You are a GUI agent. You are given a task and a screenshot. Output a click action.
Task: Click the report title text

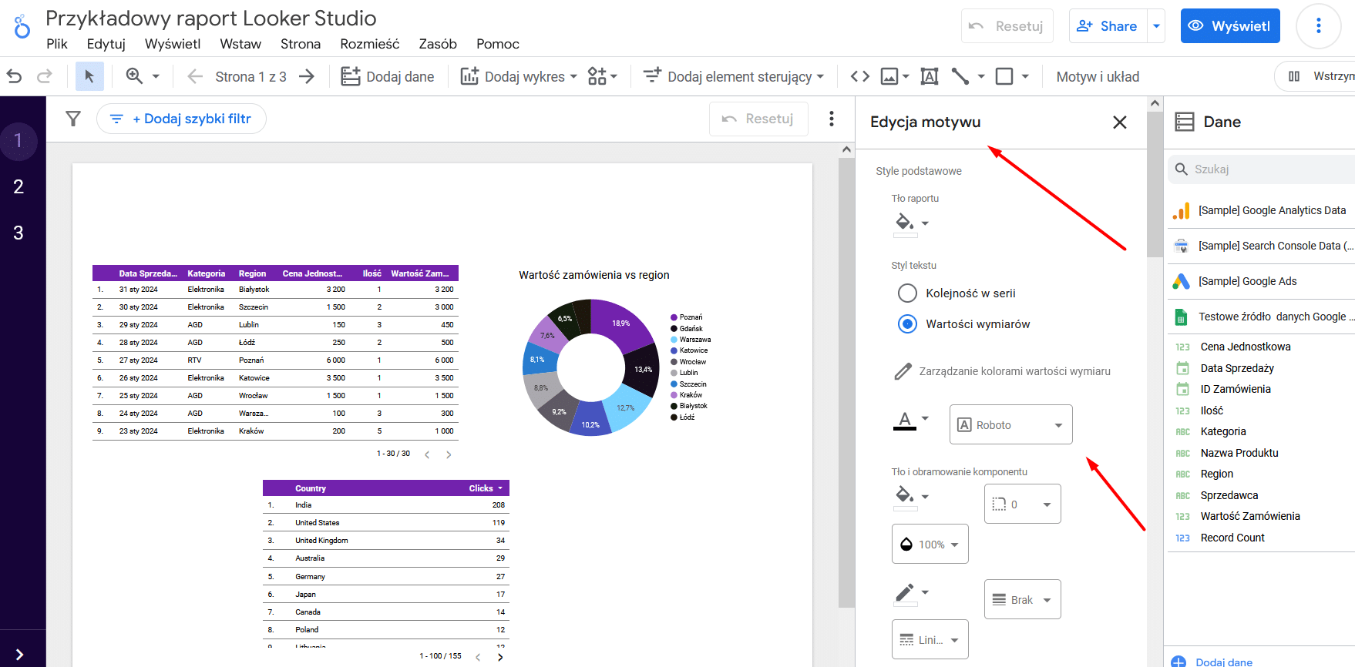(x=211, y=18)
